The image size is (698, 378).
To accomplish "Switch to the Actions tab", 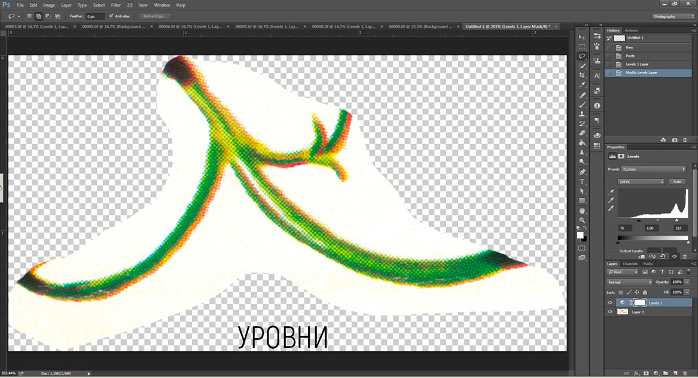I will pyautogui.click(x=631, y=31).
